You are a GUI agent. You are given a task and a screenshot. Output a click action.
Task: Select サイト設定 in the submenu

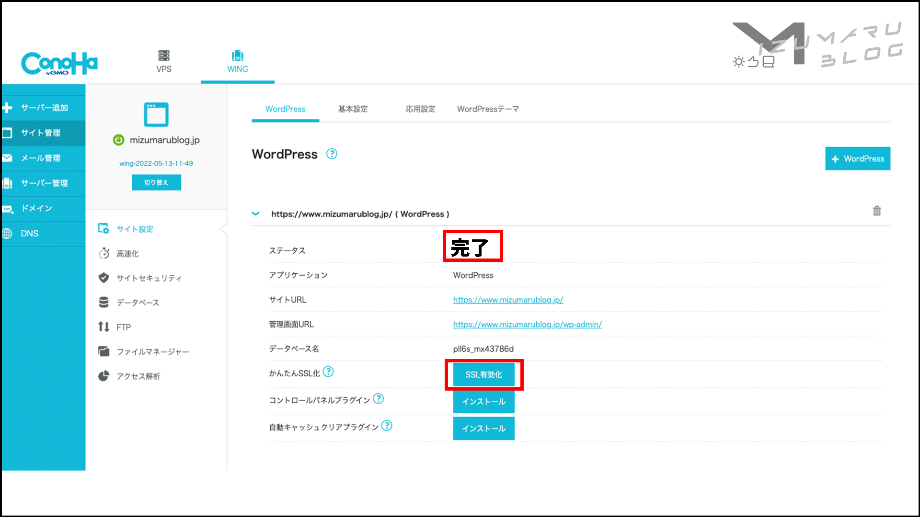point(135,229)
